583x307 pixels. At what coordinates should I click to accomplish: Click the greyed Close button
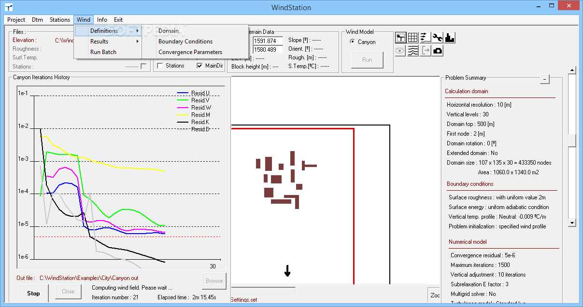(68, 292)
